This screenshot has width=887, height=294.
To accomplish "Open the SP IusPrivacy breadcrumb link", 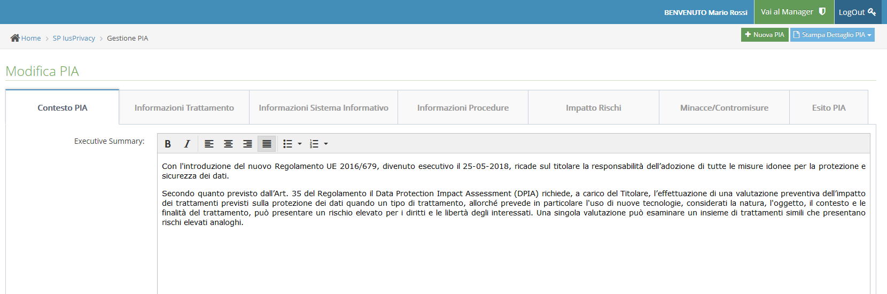I will coord(74,38).
